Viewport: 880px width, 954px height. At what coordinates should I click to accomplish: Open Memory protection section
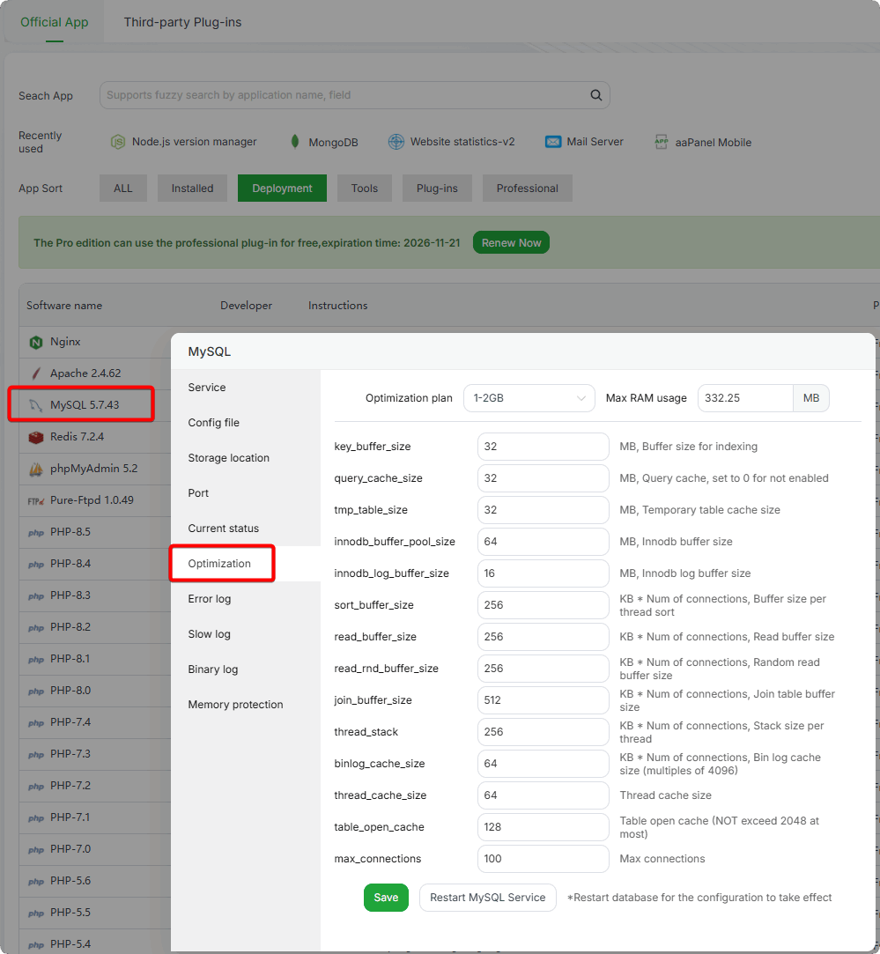pyautogui.click(x=245, y=705)
